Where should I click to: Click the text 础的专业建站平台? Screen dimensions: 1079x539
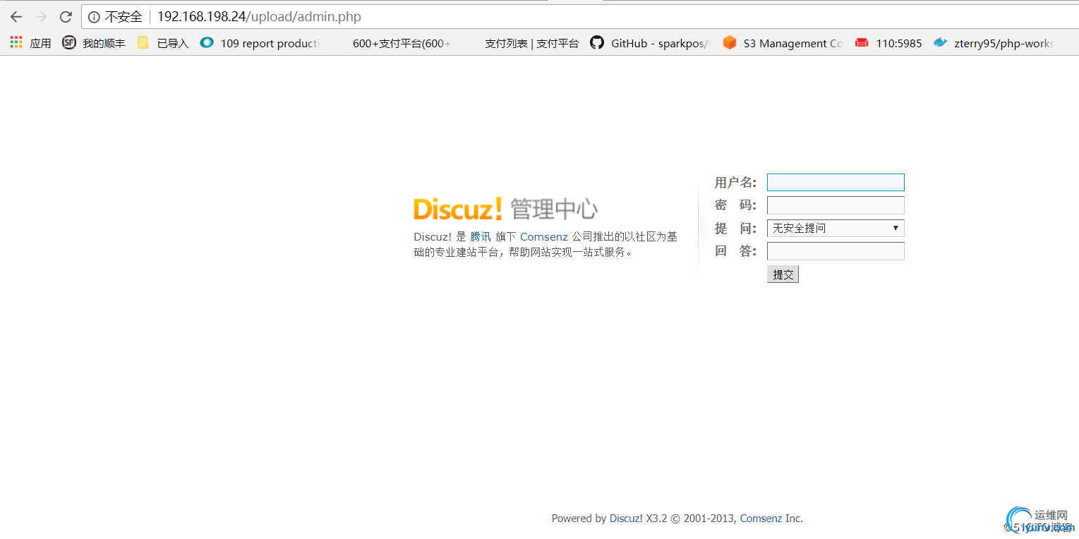click(x=456, y=252)
